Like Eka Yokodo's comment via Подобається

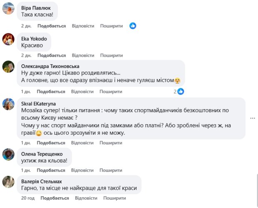coord(52,55)
